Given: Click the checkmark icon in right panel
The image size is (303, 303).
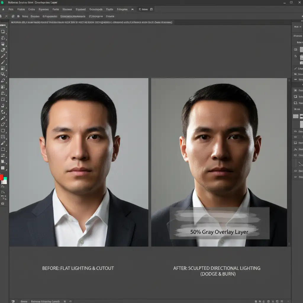Looking at the screenshot, I should pos(295,68).
